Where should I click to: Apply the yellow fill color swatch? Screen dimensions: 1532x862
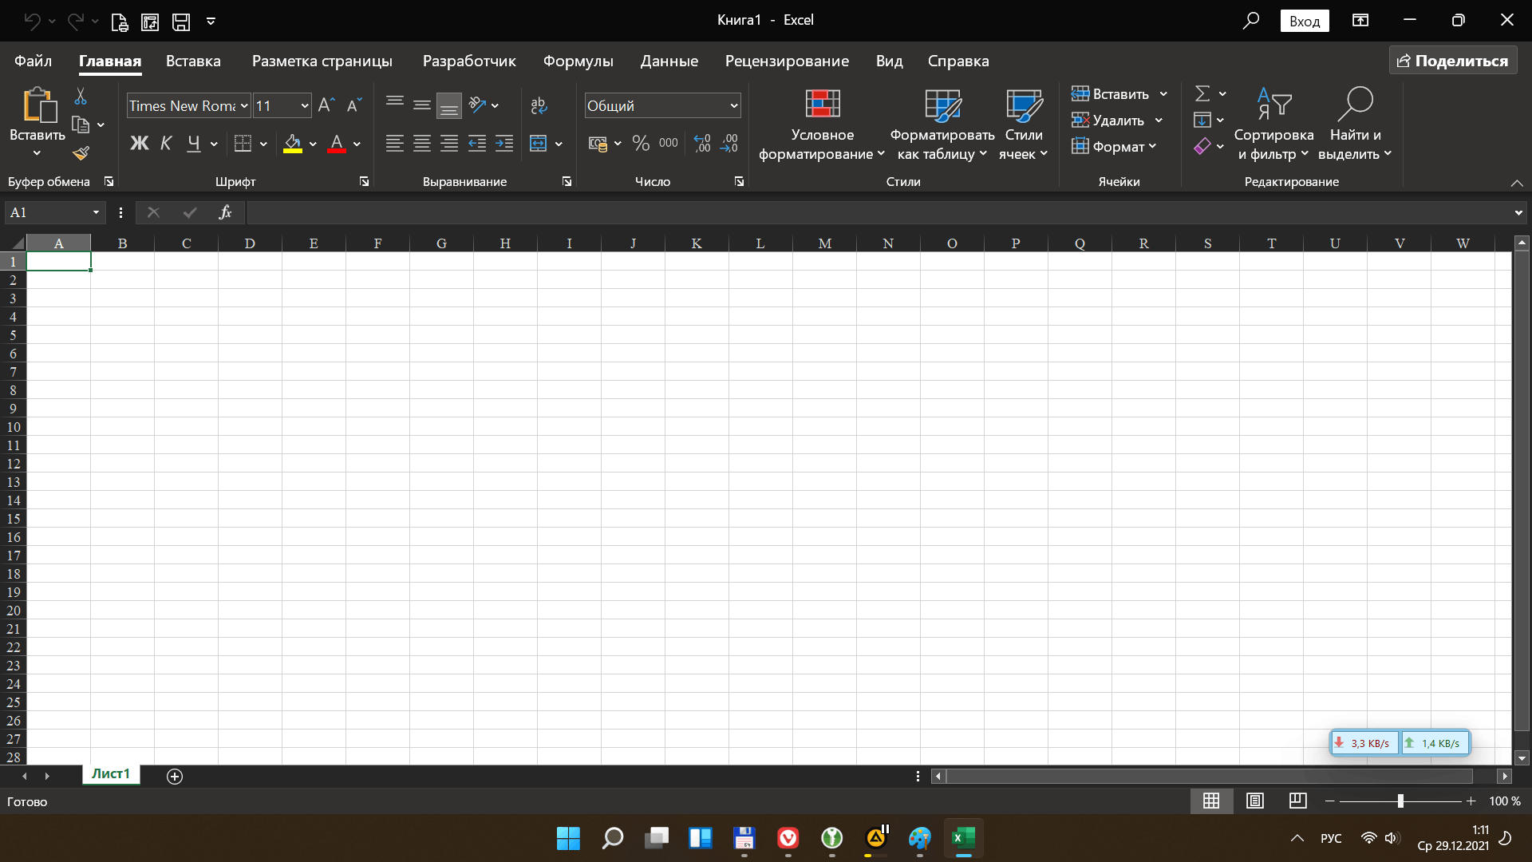pos(292,144)
